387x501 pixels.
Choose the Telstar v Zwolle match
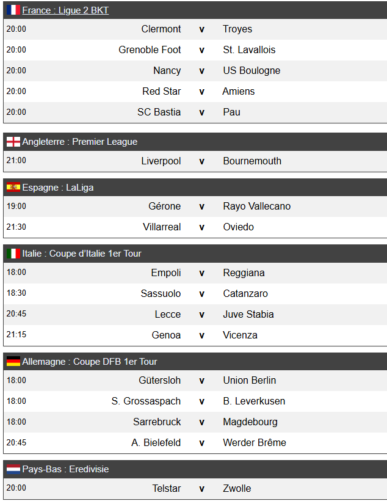click(x=195, y=489)
